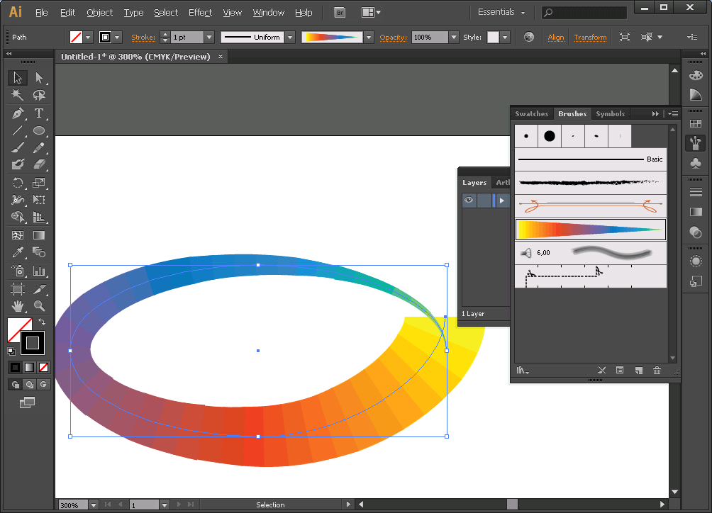This screenshot has width=712, height=513.
Task: Open the File menu
Action: tap(41, 13)
